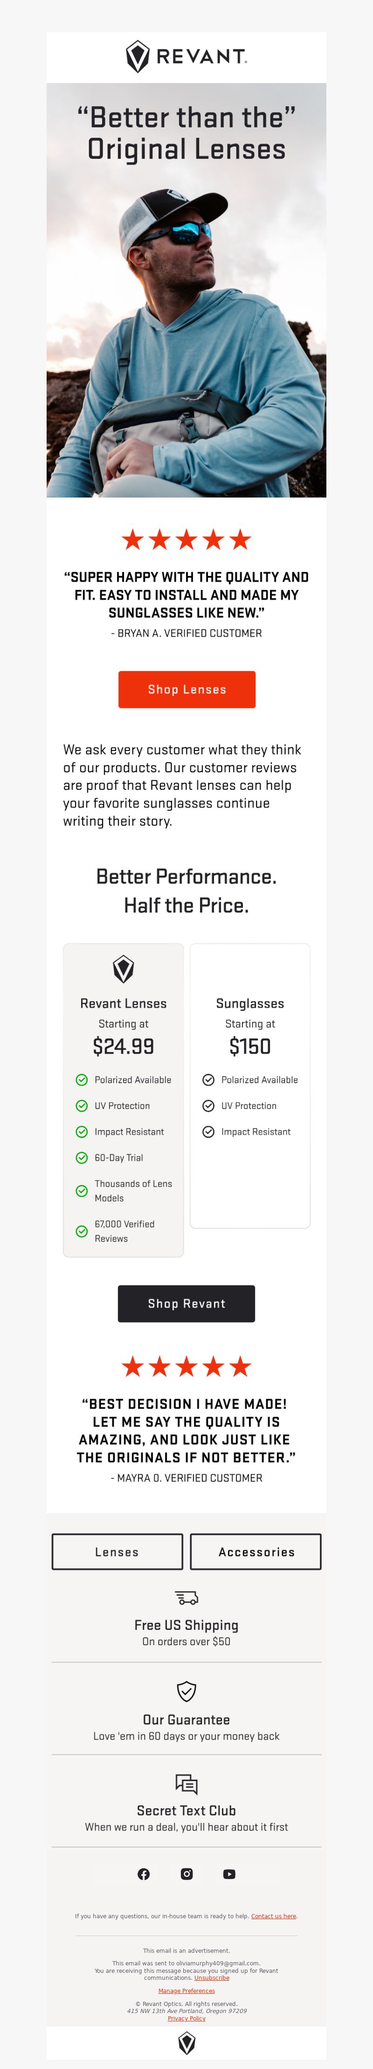Select the Accessories category button

point(256,1552)
